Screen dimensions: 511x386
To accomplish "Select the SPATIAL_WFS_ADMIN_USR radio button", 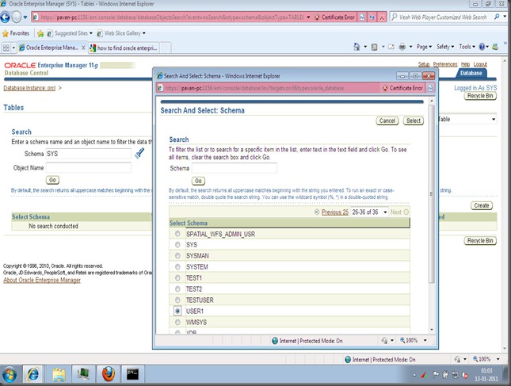I will click(x=177, y=234).
